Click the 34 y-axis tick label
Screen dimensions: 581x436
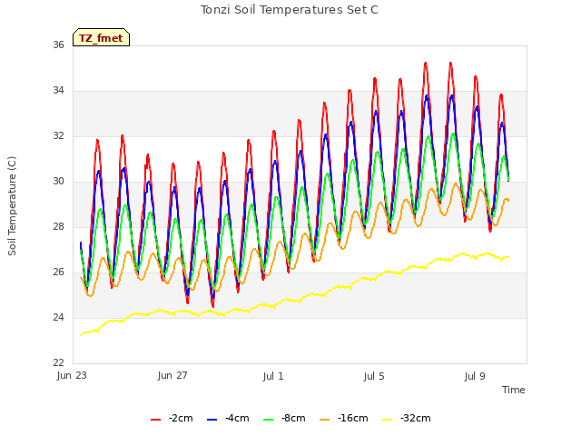(58, 90)
